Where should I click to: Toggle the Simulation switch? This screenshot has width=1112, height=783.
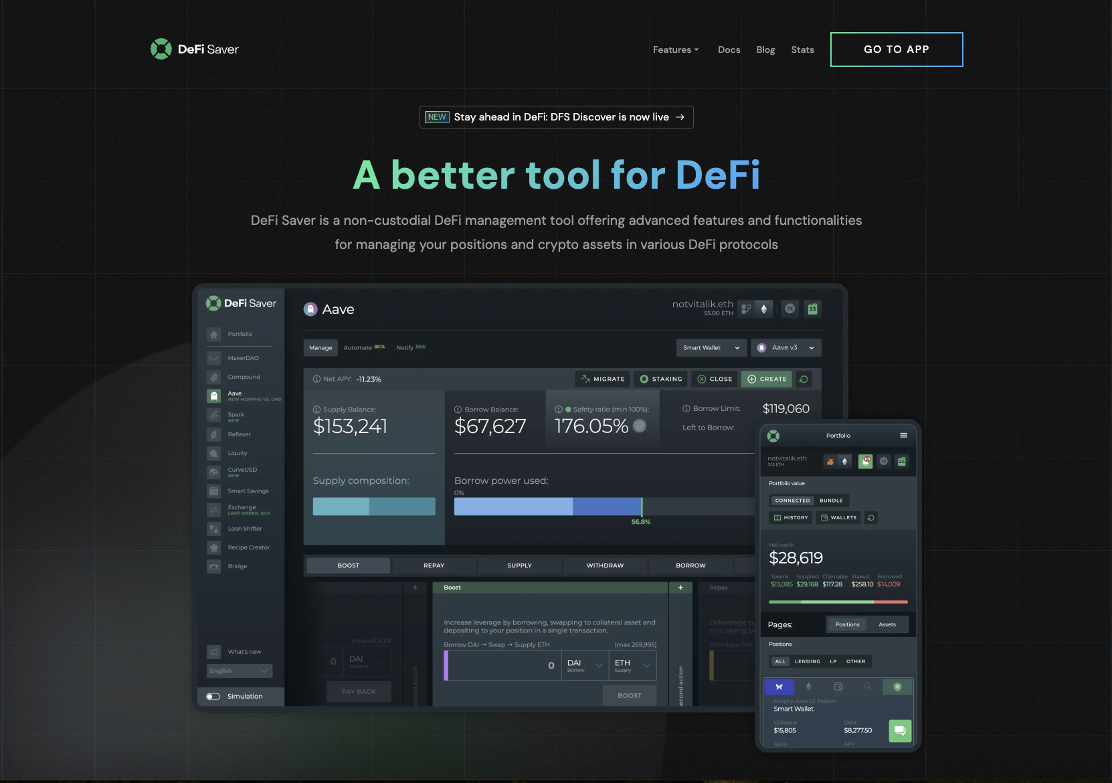(x=213, y=696)
